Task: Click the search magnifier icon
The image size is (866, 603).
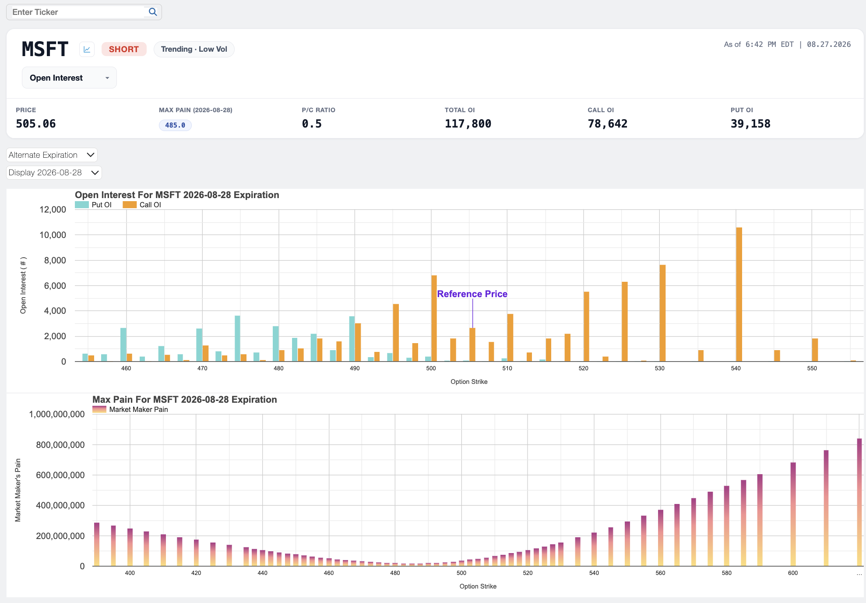Action: coord(153,12)
